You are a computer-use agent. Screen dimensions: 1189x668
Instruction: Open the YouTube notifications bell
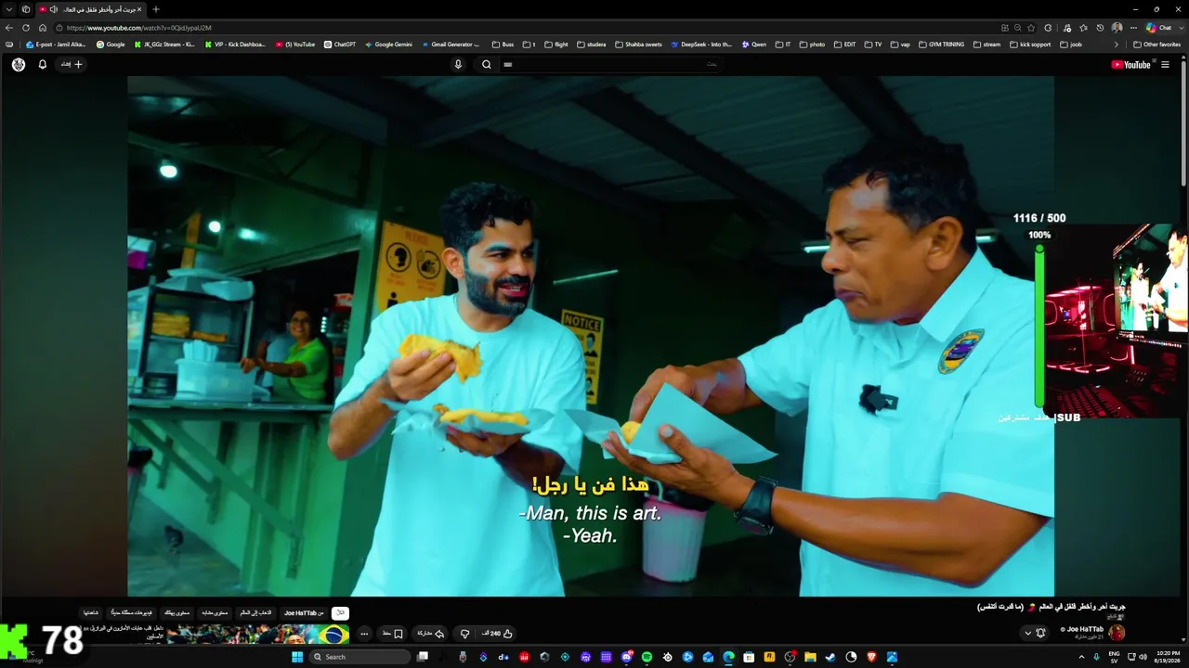point(42,64)
